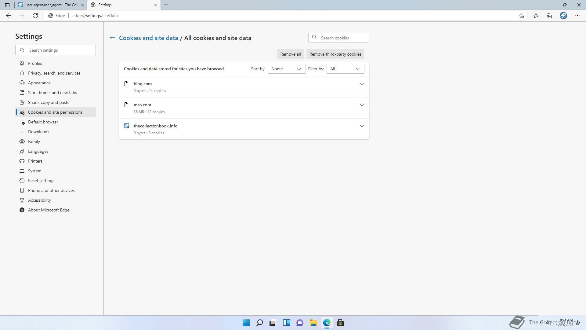Image resolution: width=586 pixels, height=330 pixels.
Task: Select Cookies and site permissions
Action: pyautogui.click(x=56, y=112)
